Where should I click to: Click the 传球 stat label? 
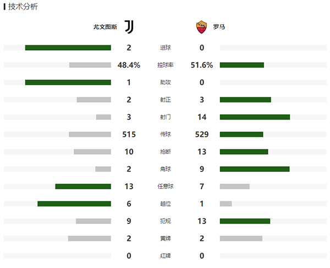[165, 134]
